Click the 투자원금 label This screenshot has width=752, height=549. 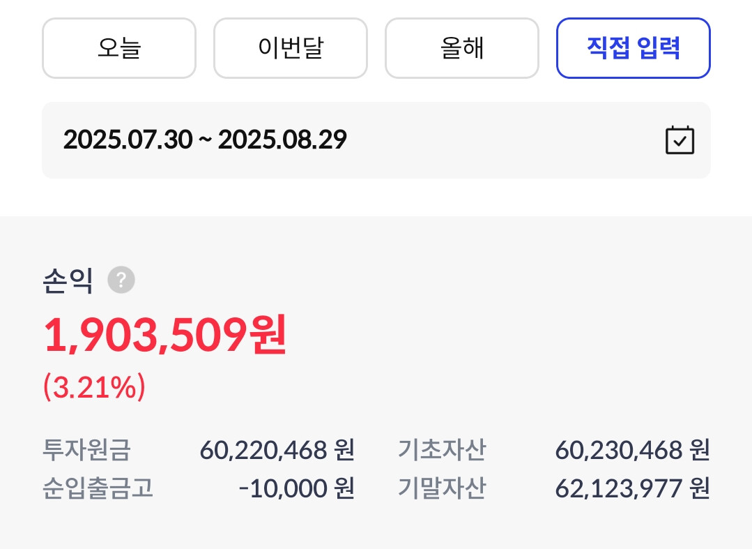coord(86,450)
